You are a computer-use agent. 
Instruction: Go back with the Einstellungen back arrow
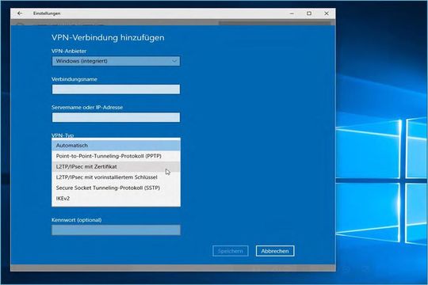[20, 13]
